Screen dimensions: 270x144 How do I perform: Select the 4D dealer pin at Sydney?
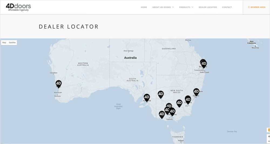tap(196, 92)
